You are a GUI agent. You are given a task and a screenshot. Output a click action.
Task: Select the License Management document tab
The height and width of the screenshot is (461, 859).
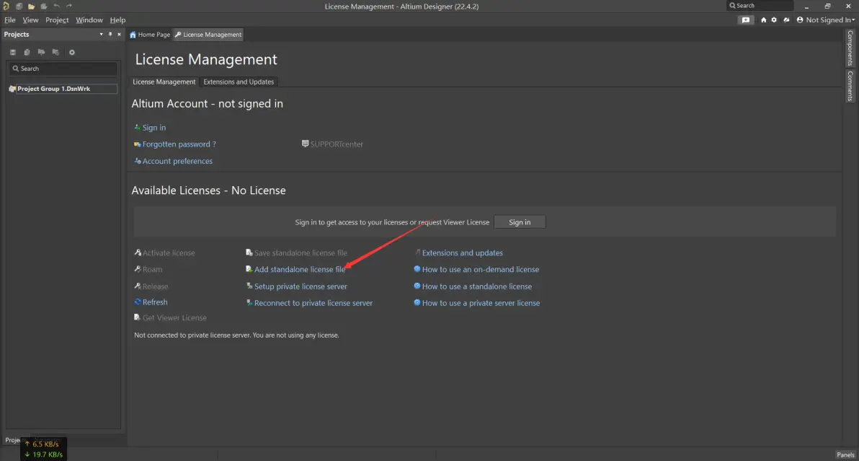[x=208, y=35]
